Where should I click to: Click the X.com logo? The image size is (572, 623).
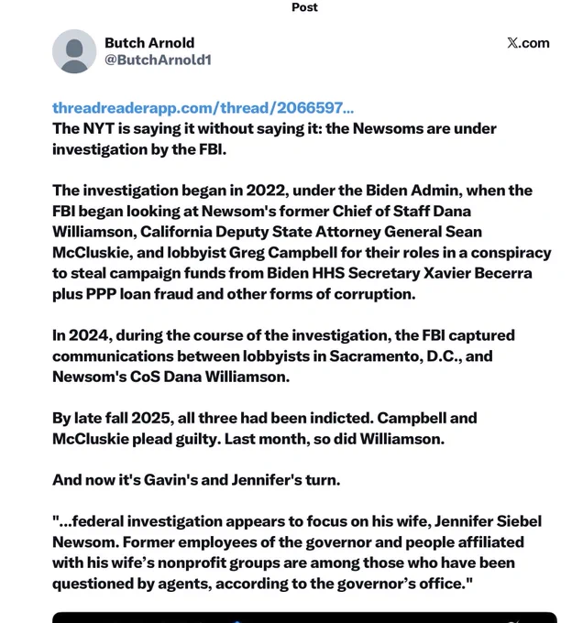[x=528, y=42]
